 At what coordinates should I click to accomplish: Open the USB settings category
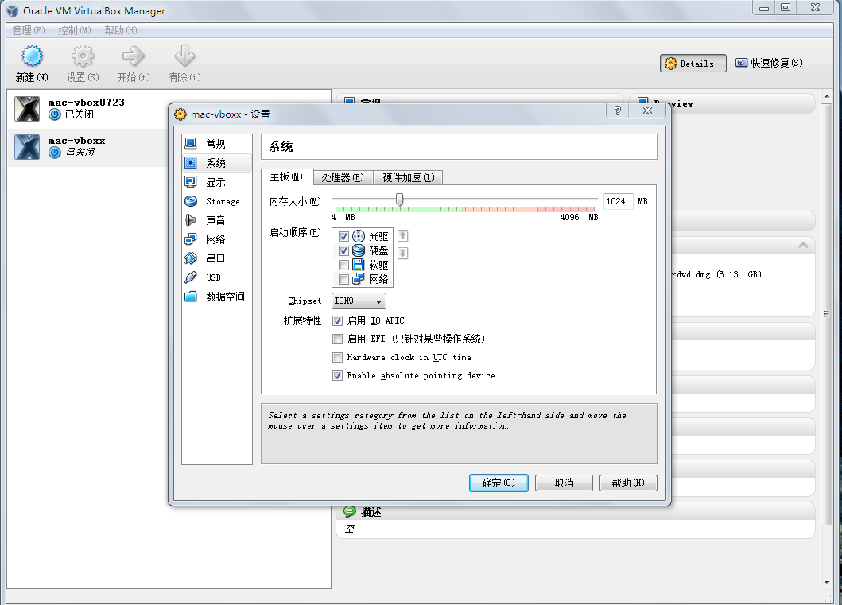[x=217, y=277]
